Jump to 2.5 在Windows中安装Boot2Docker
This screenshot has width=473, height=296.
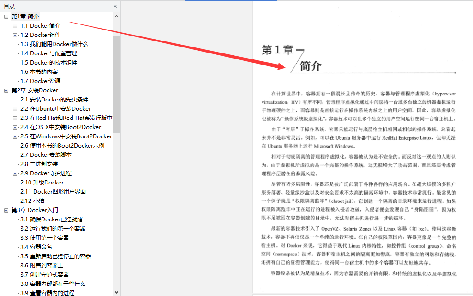tap(66, 136)
